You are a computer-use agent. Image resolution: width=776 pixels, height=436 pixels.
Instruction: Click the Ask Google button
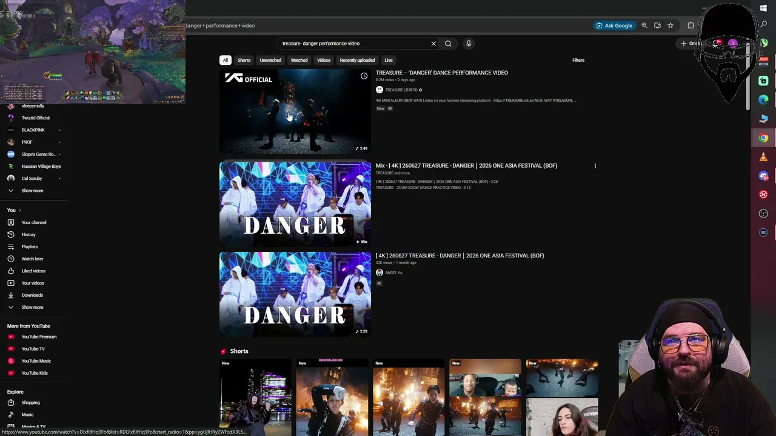click(614, 25)
